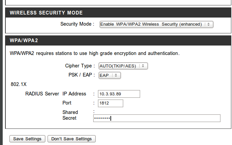The height and width of the screenshot is (145, 232).
Task: Click the PSK / EAP label text
Action: click(80, 75)
